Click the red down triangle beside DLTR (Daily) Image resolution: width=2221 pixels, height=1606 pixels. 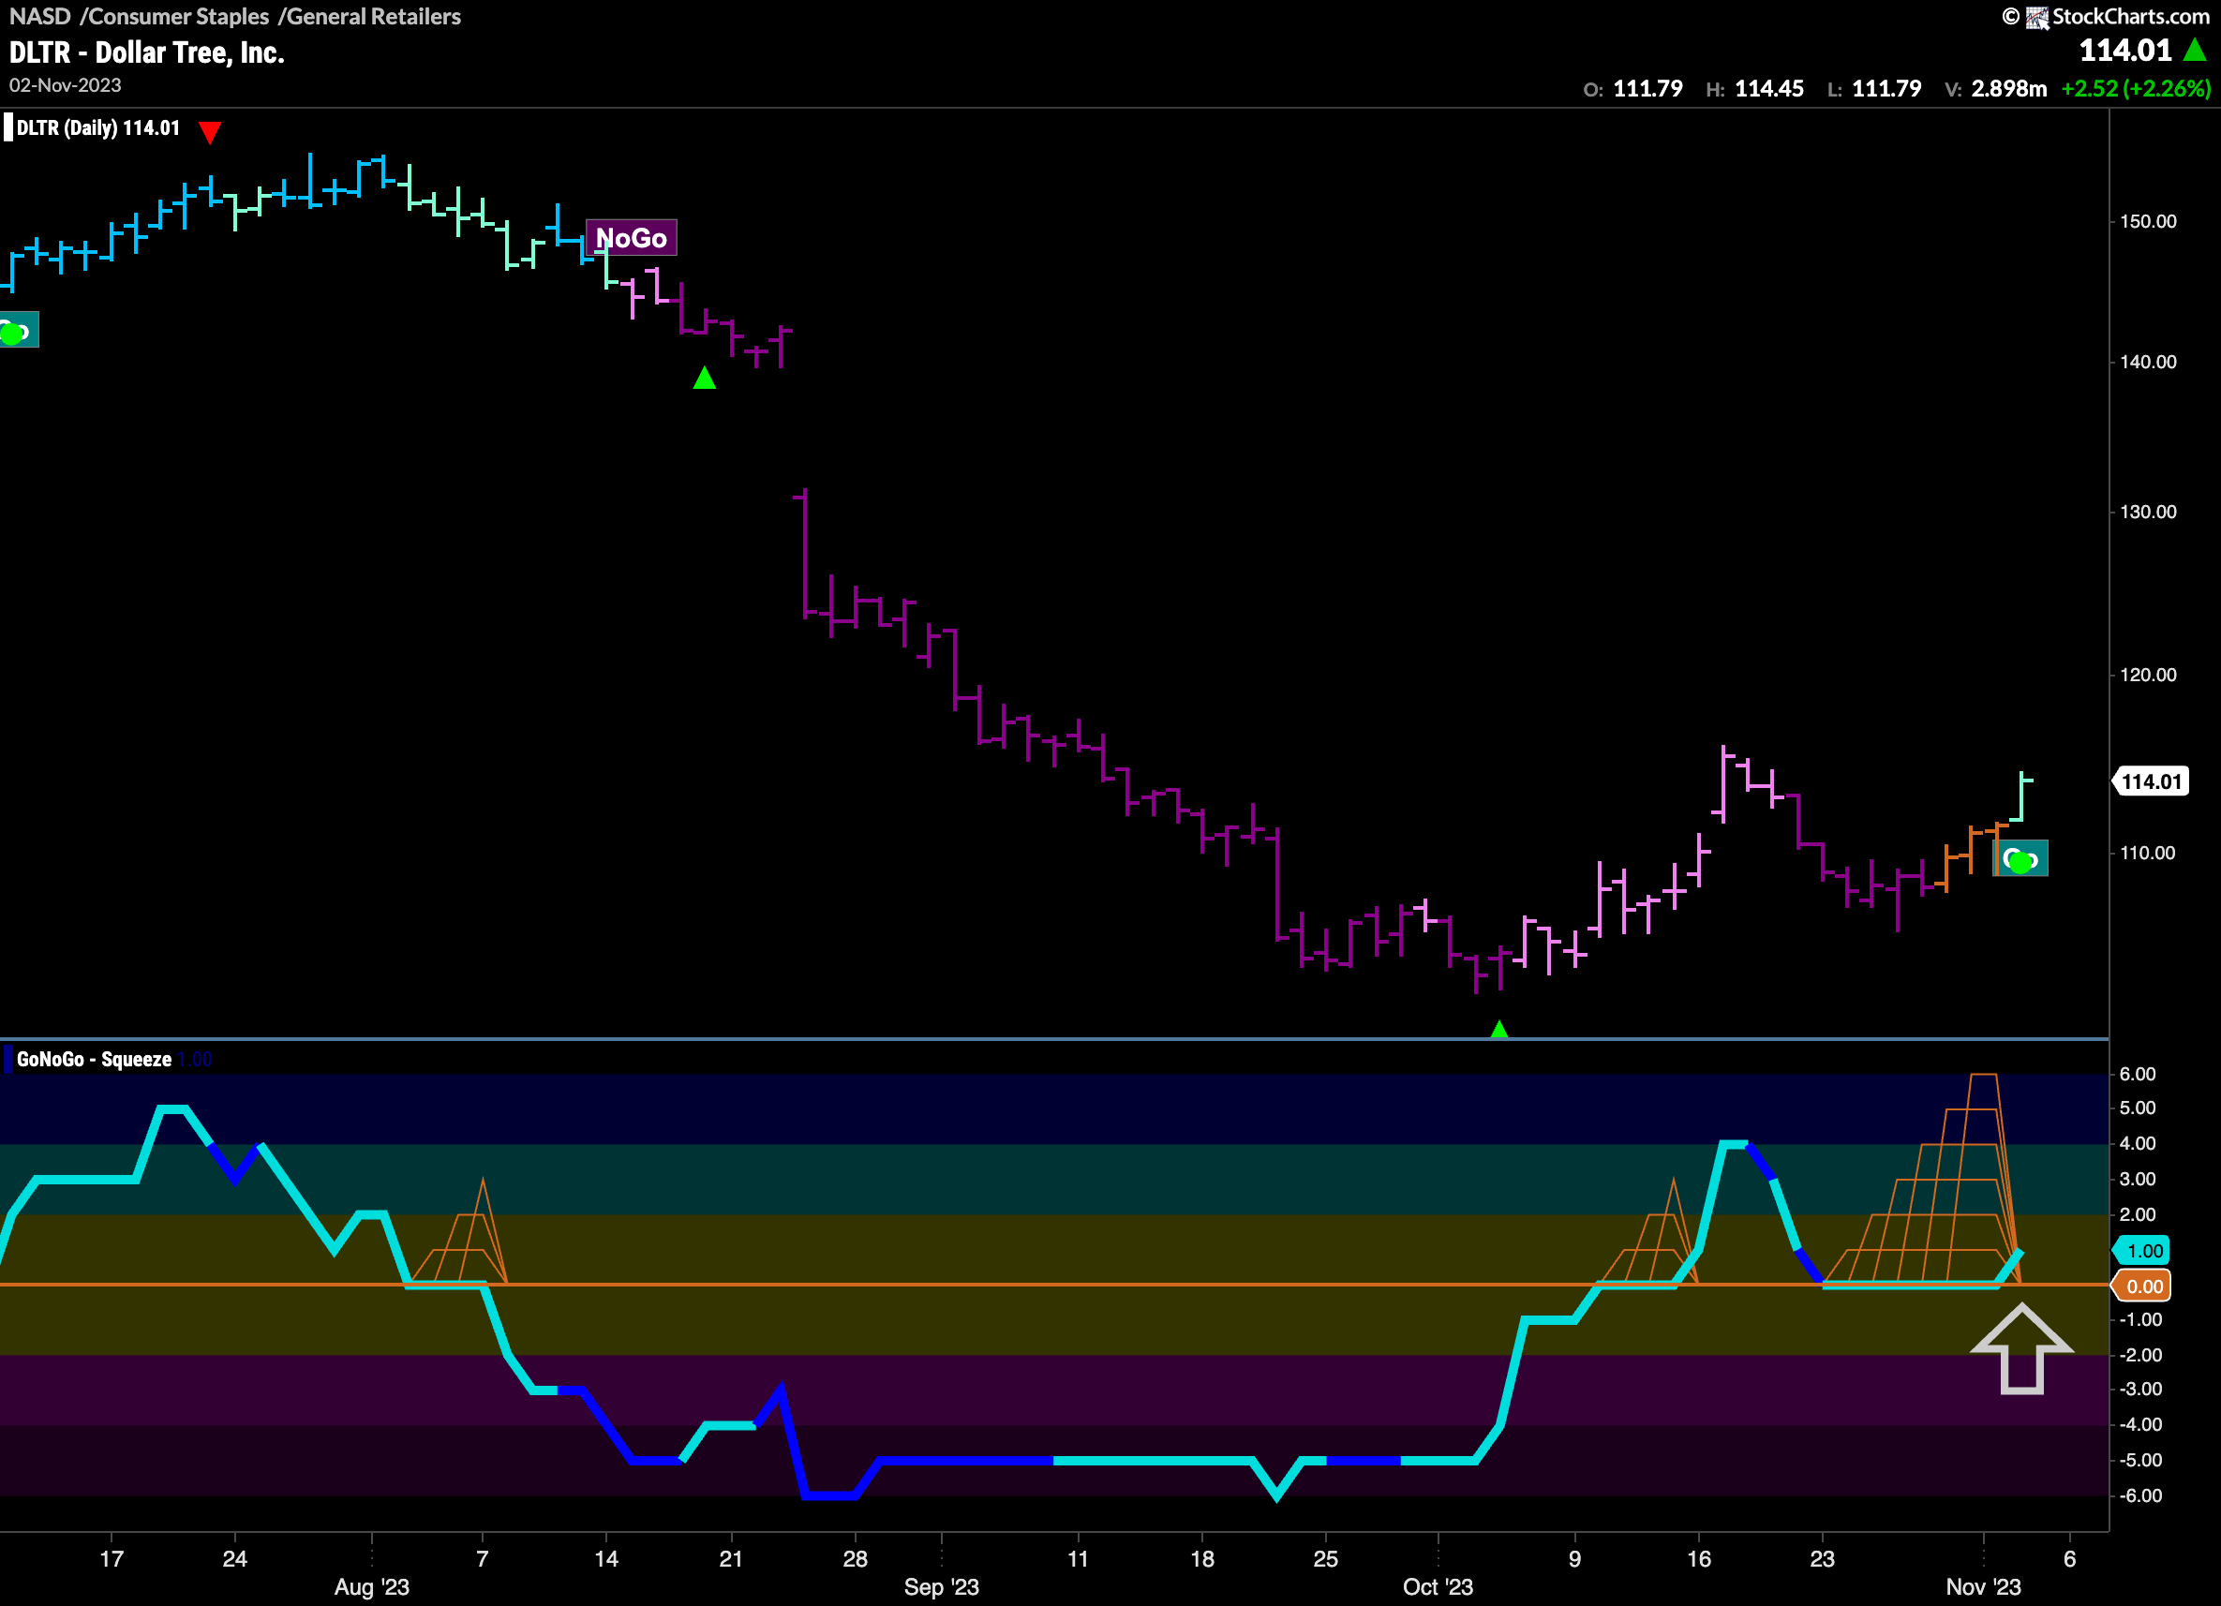tap(210, 132)
